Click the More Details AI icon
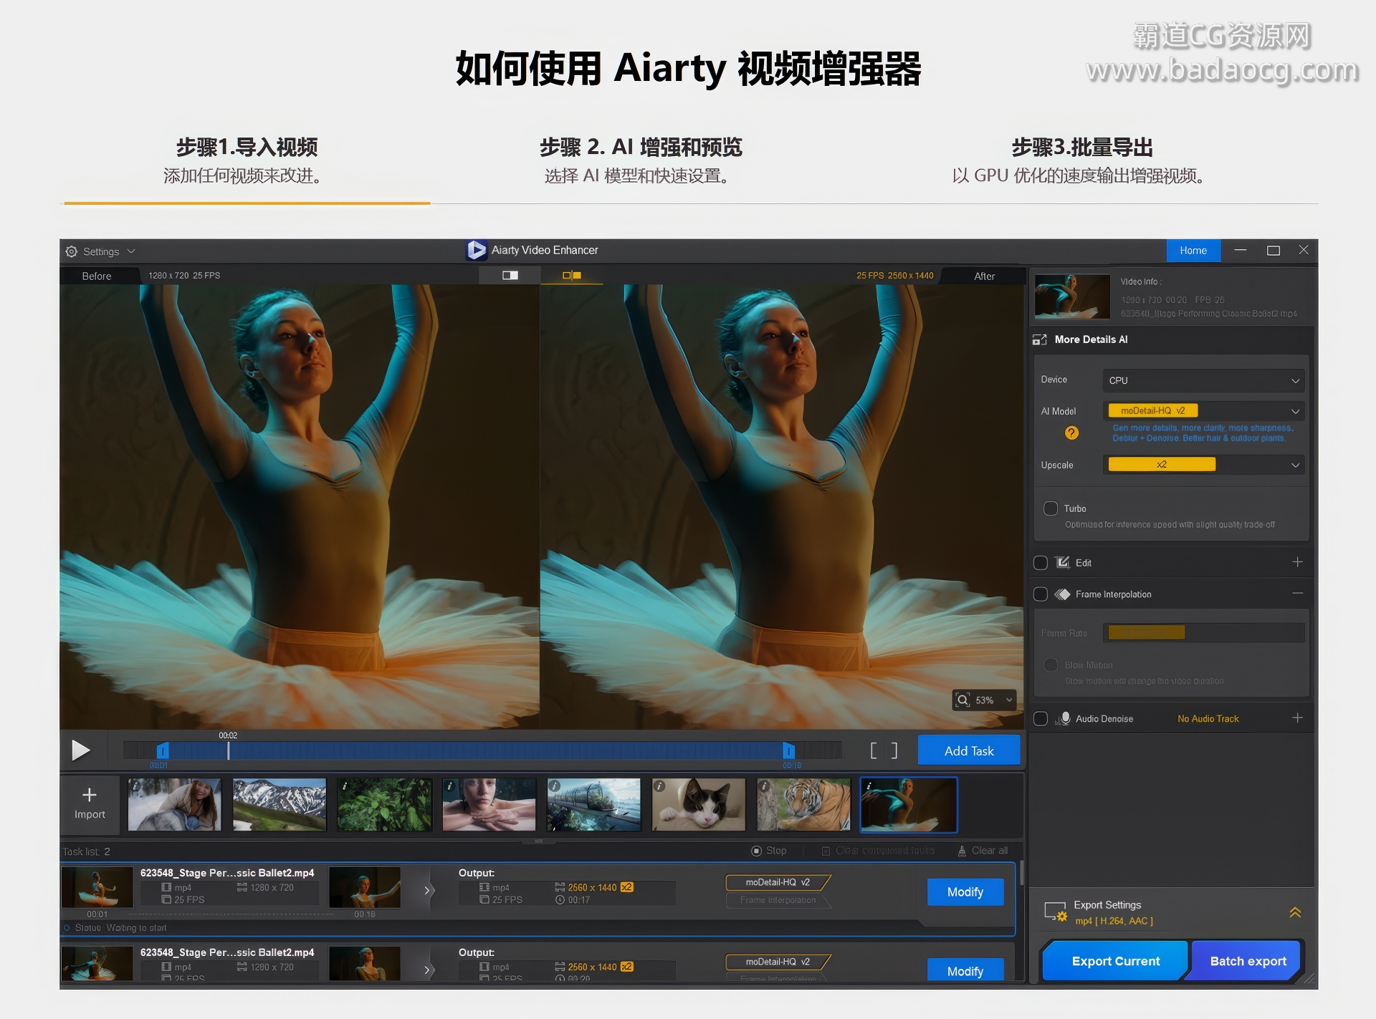 1040,339
